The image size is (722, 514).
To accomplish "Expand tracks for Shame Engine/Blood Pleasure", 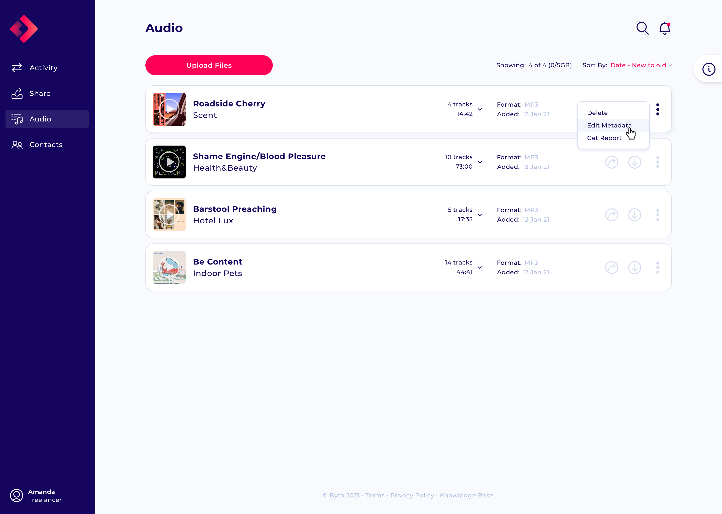I will coord(480,162).
